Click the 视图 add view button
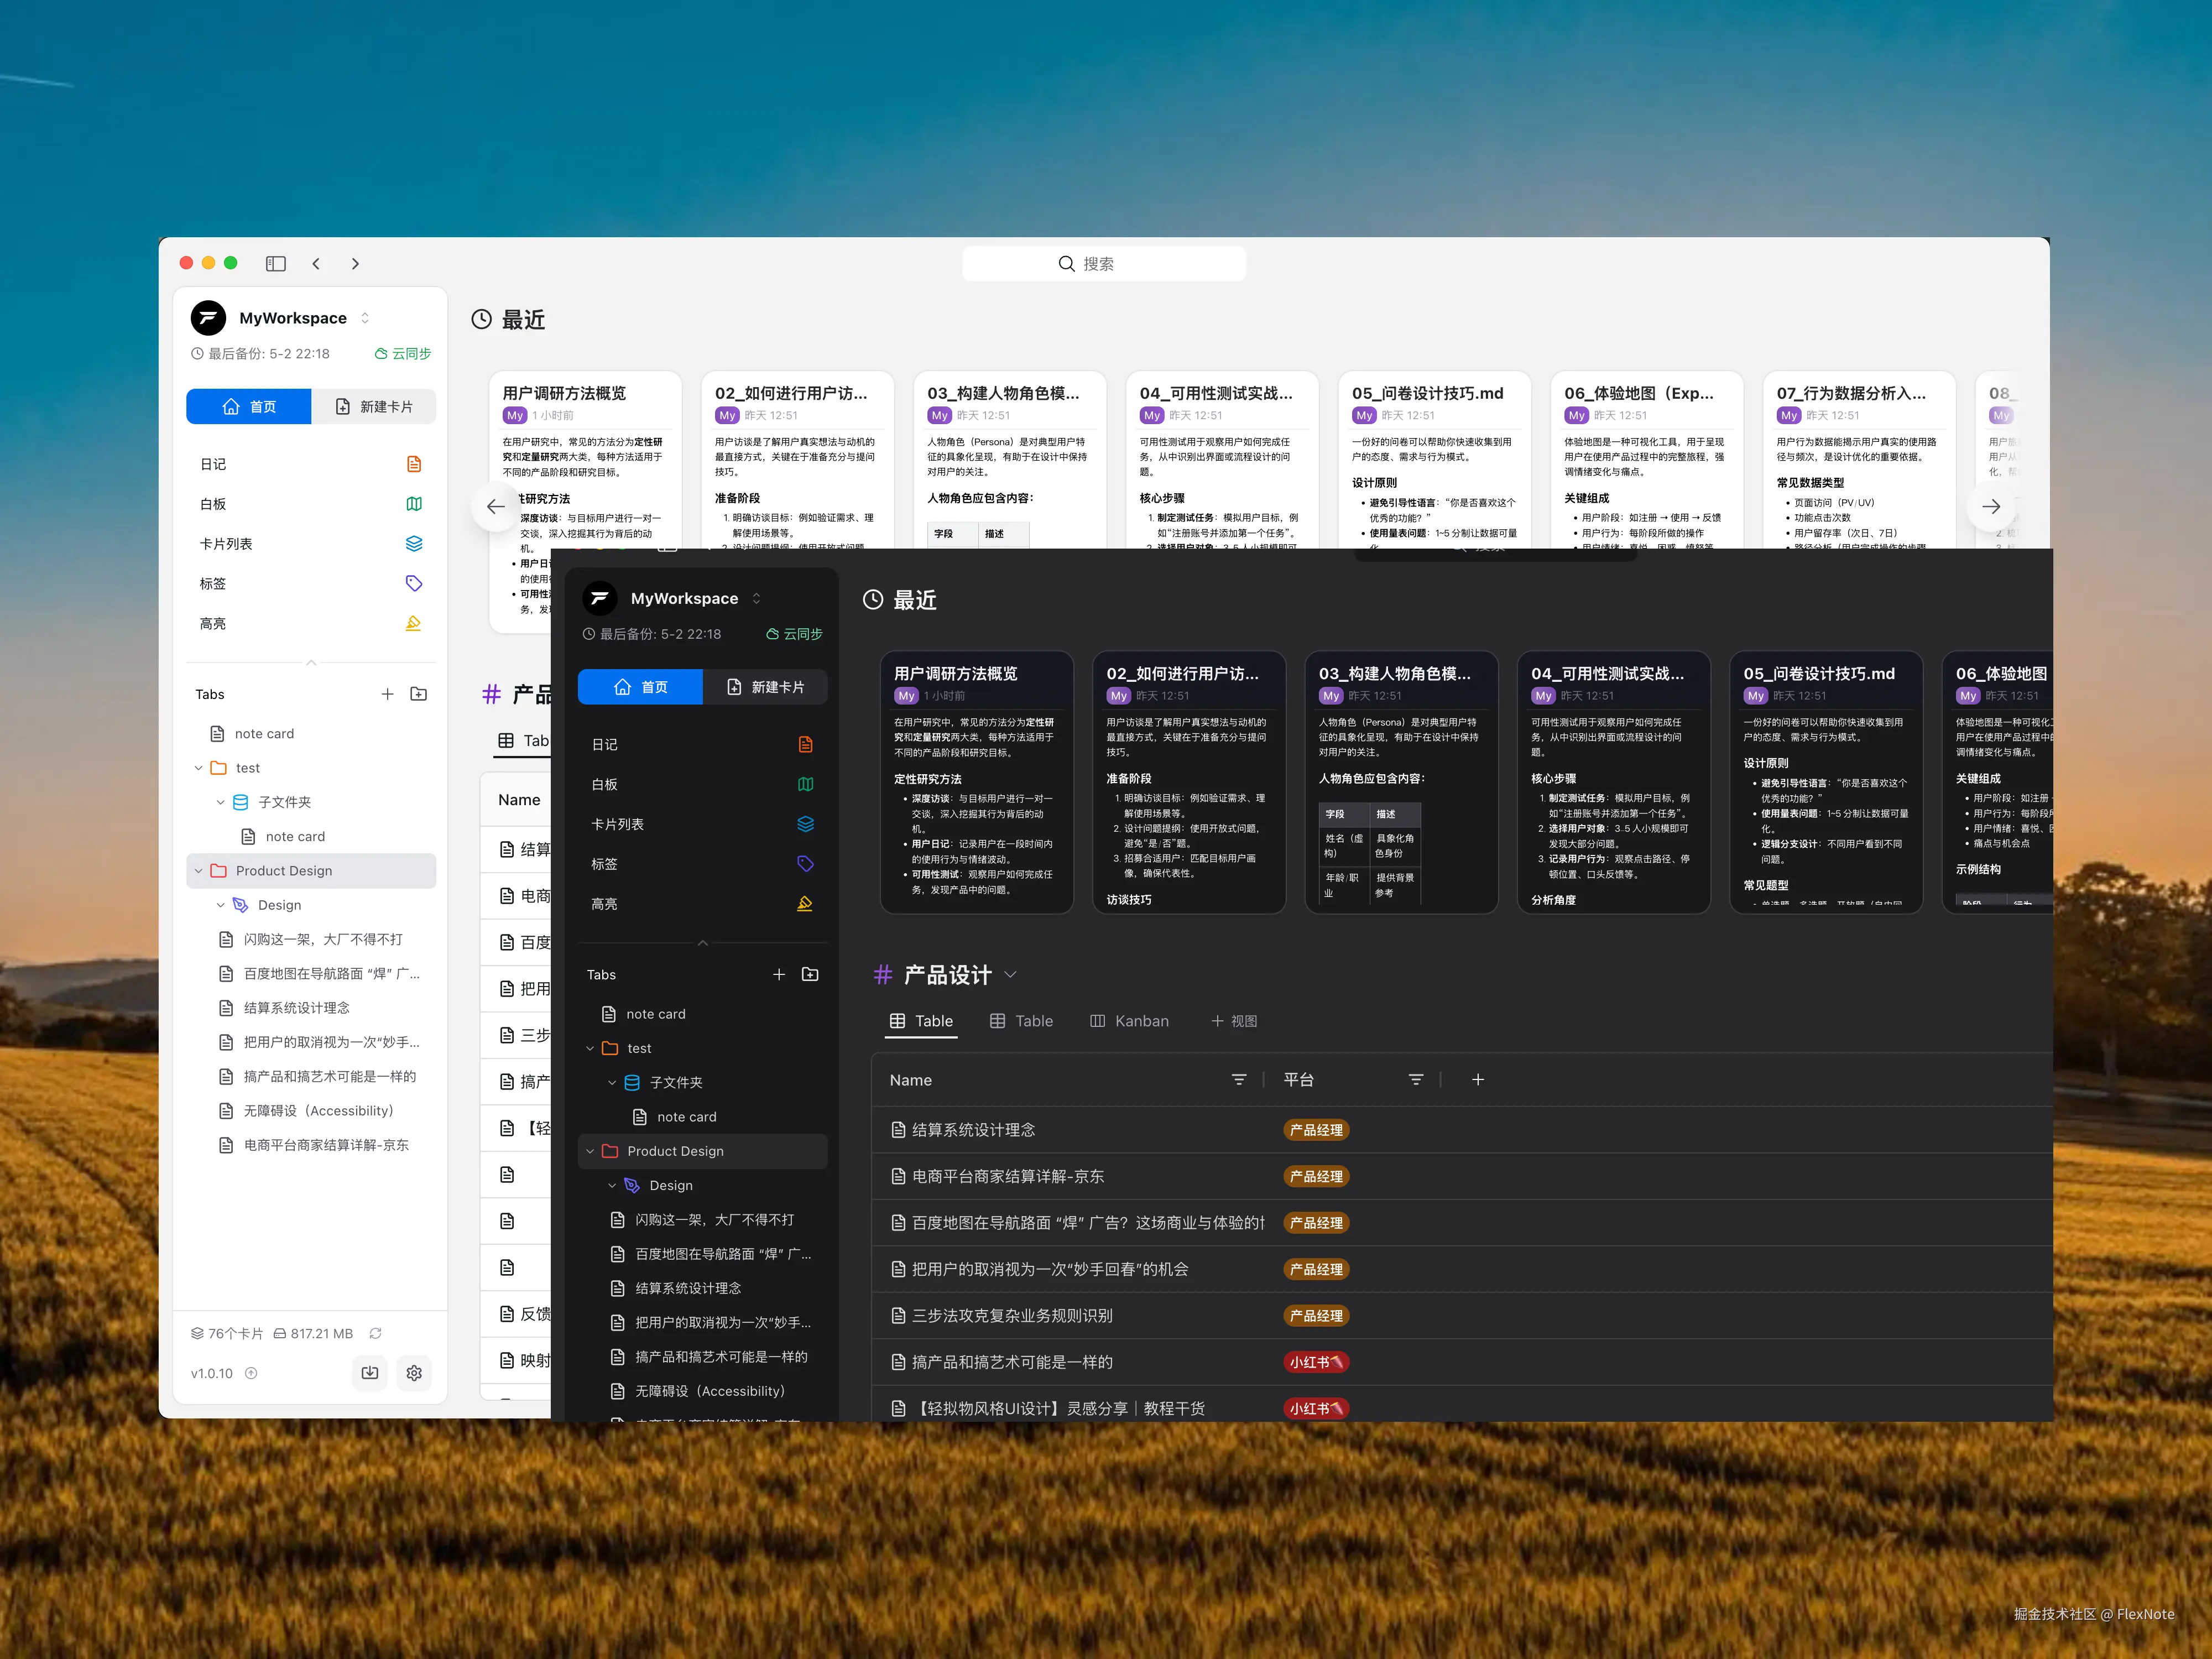 point(1234,1021)
